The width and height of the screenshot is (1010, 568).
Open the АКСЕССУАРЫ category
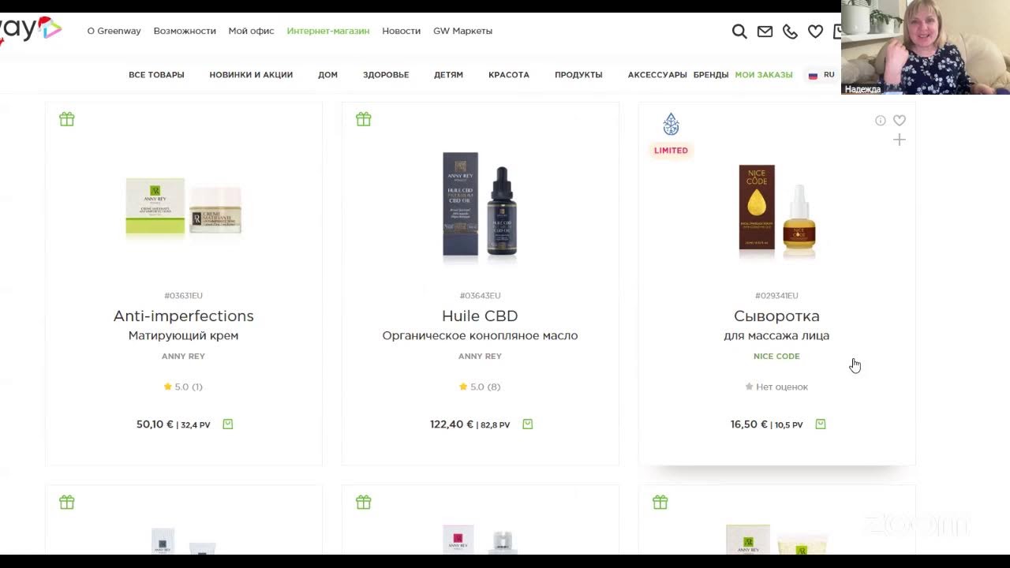point(657,75)
